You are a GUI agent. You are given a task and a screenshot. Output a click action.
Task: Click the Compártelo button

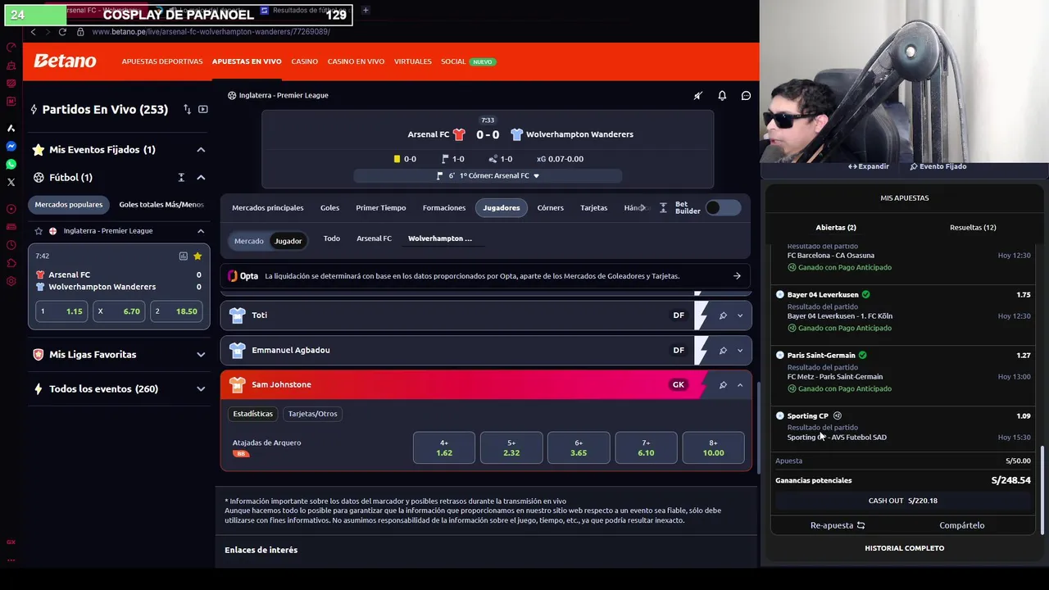point(962,525)
